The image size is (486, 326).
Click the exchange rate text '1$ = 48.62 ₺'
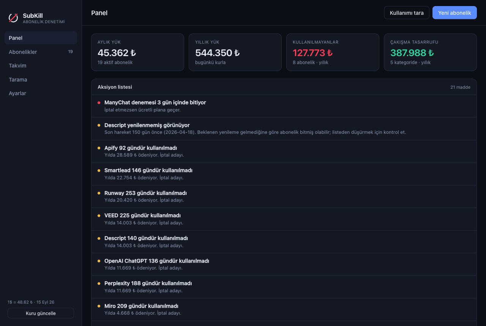(20, 302)
